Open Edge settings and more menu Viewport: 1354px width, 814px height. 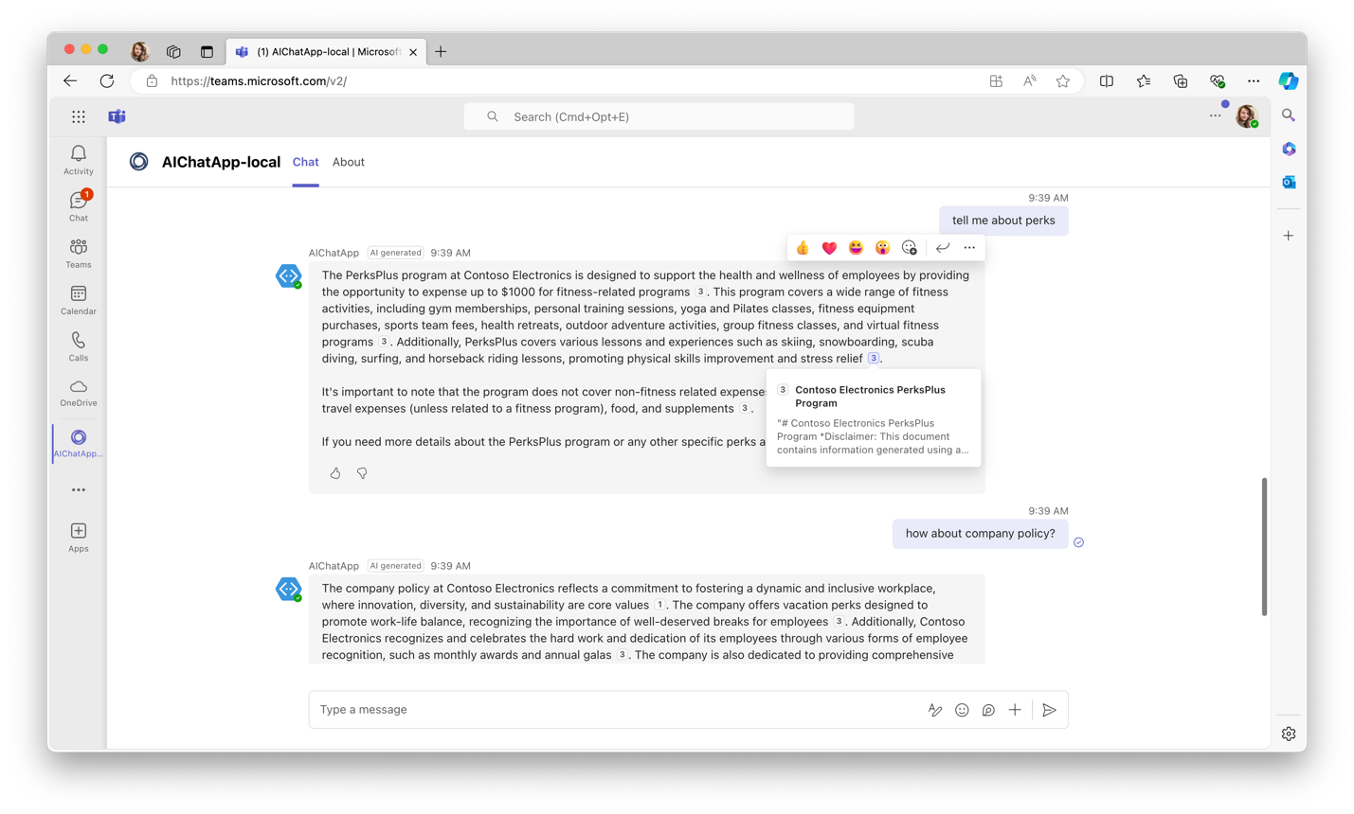click(x=1254, y=81)
